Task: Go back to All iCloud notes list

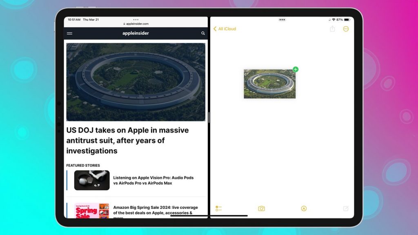Action: pos(224,29)
